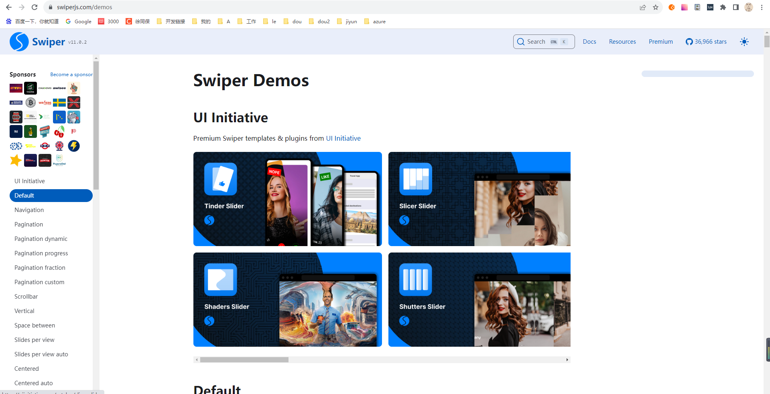The height and width of the screenshot is (394, 770).
Task: Click the sidebar vertical scrollbar thumb
Action: (x=96, y=125)
